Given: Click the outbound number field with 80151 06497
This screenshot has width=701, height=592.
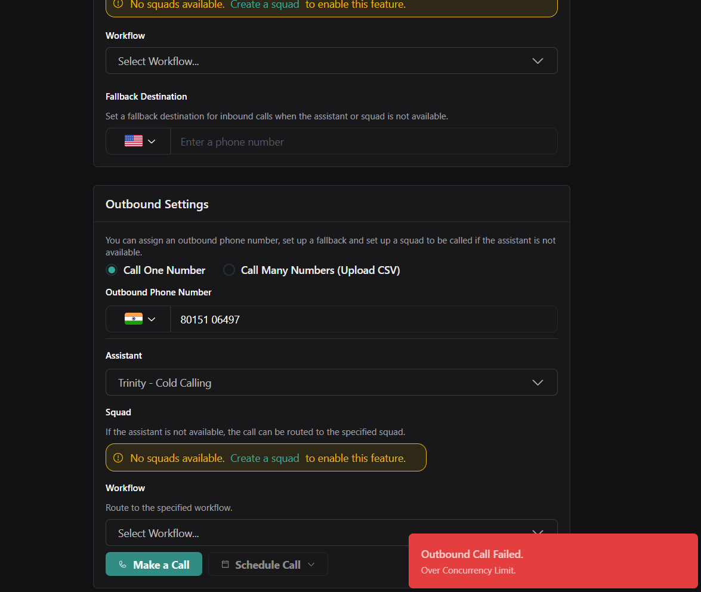Looking at the screenshot, I should tap(364, 319).
